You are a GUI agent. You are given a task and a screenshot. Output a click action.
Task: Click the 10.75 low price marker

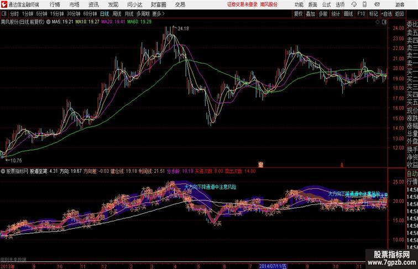[x=16, y=161]
